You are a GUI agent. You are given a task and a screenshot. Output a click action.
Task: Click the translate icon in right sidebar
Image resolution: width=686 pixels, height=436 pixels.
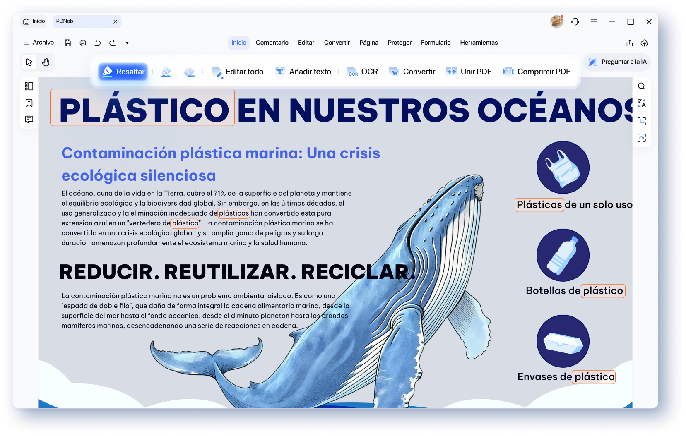pyautogui.click(x=642, y=103)
